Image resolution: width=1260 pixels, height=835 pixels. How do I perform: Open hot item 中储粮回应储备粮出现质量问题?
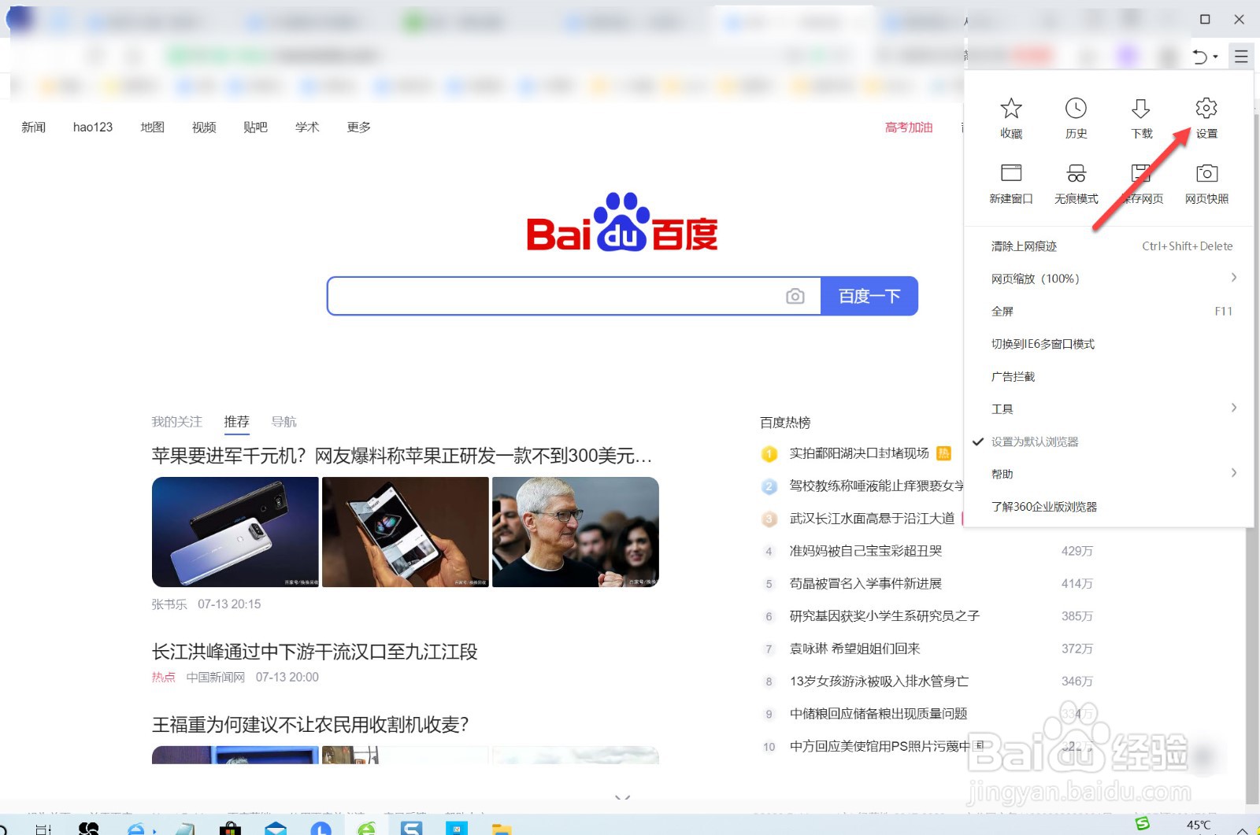(879, 713)
